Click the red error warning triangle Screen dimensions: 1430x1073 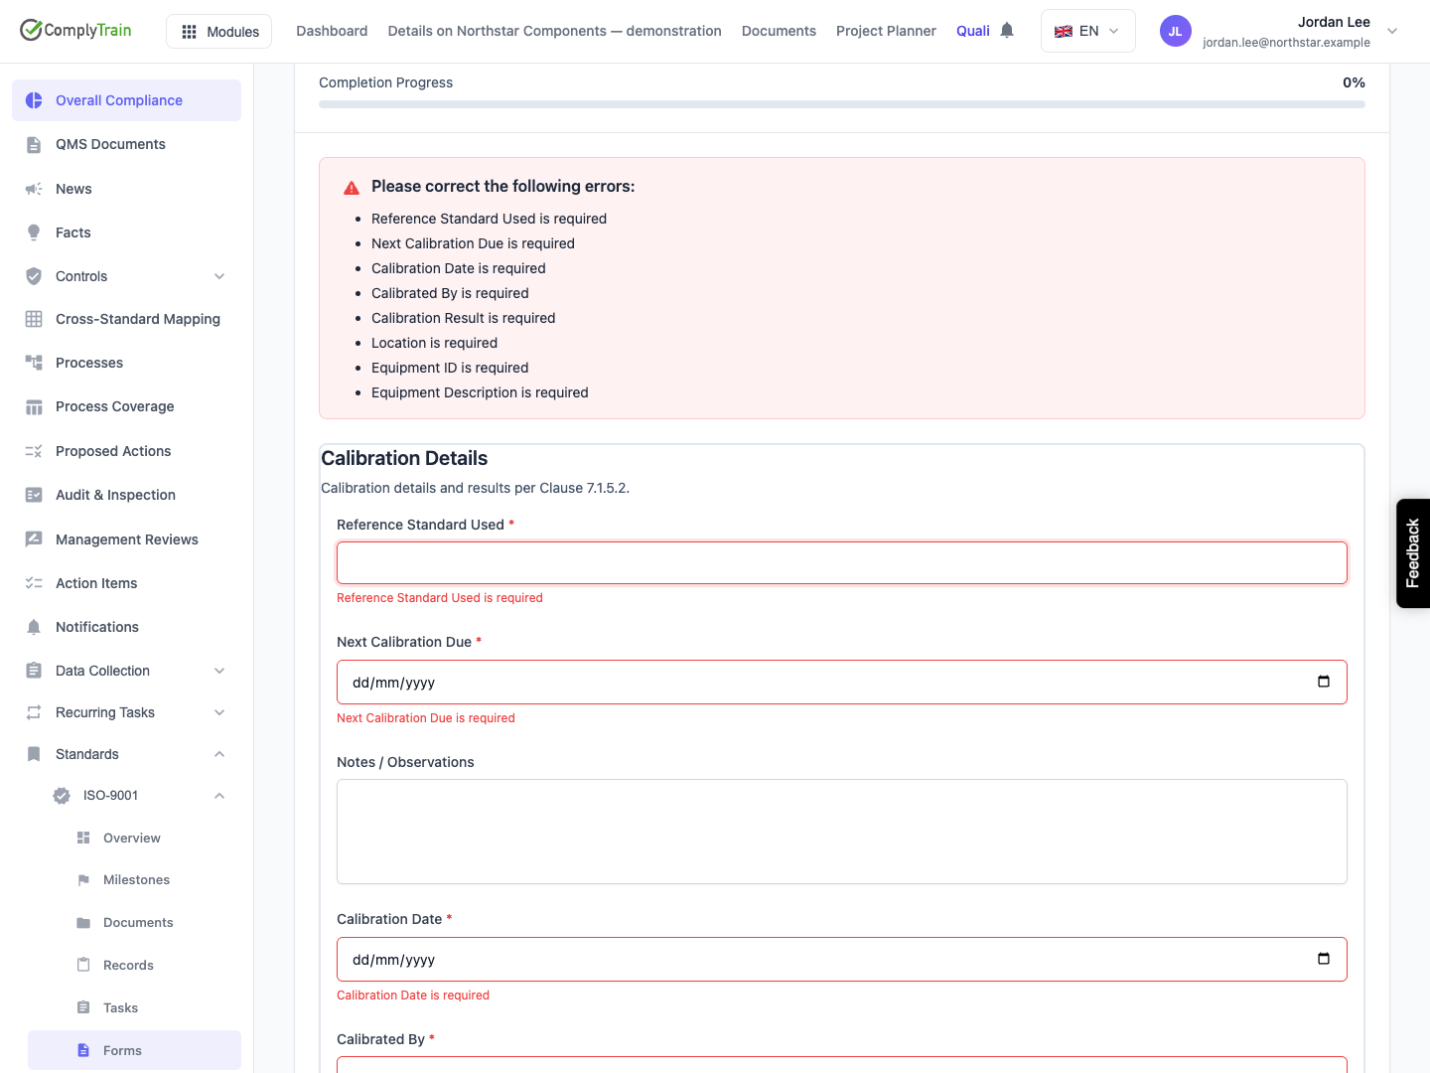tap(352, 187)
